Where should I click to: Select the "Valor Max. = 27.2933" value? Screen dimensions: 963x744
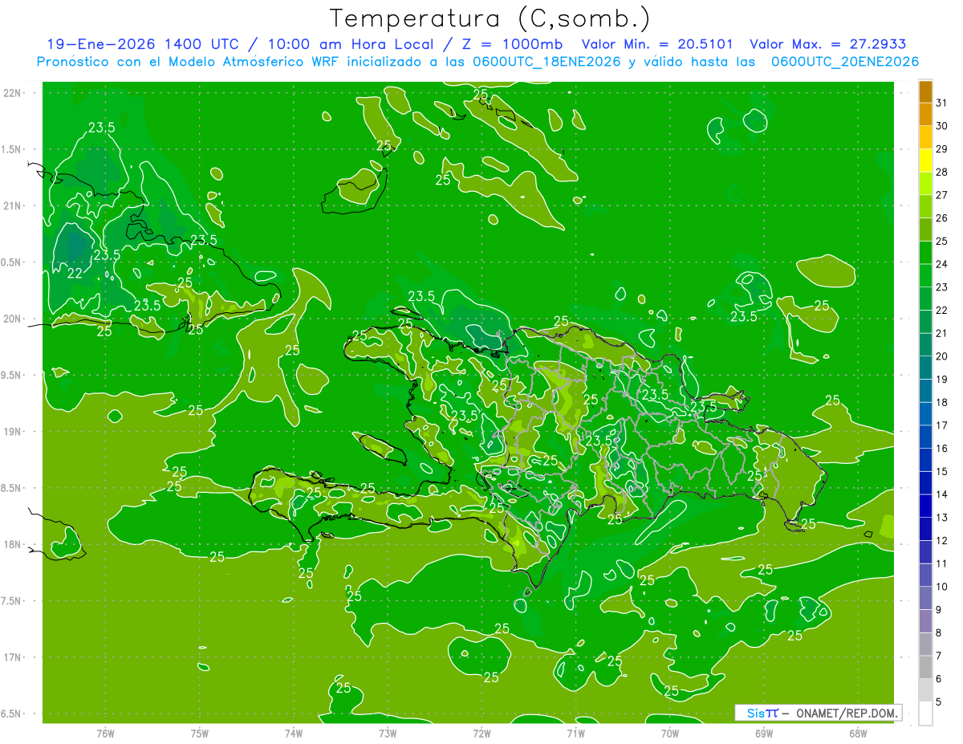[828, 44]
